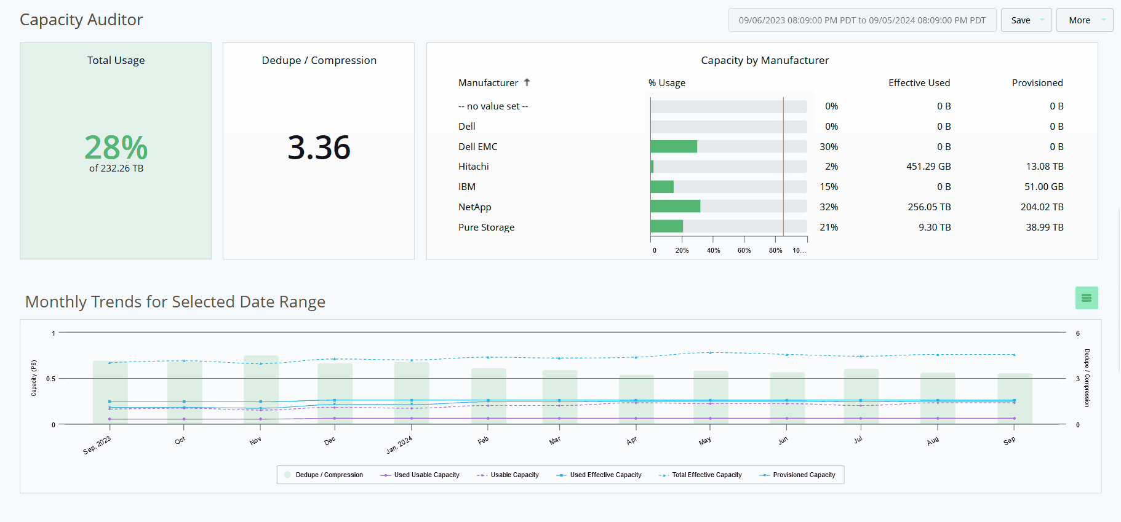Screen dimensions: 1121x522
Task: Click the Pure Storage usage bar
Action: click(x=667, y=227)
